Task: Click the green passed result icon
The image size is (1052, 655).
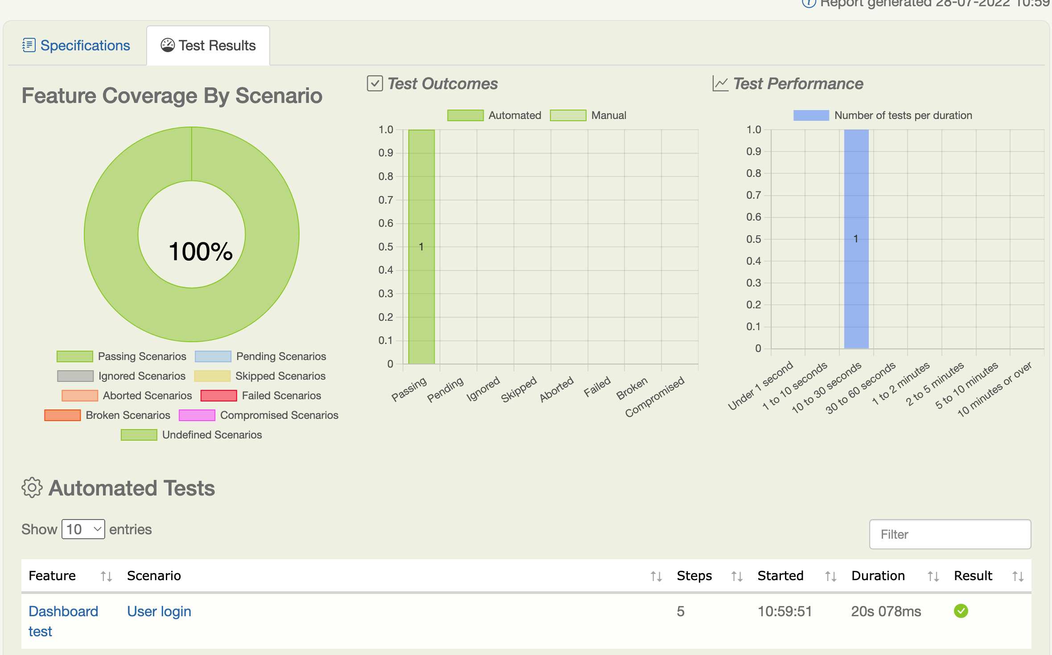Action: [x=961, y=611]
